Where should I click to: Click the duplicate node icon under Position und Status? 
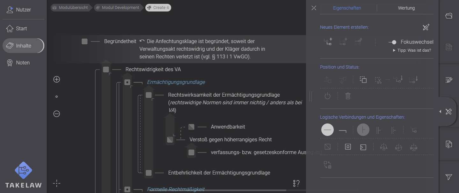click(363, 79)
